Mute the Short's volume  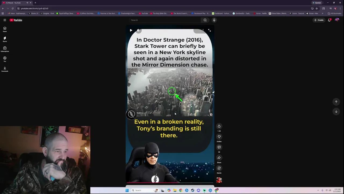click(x=138, y=30)
